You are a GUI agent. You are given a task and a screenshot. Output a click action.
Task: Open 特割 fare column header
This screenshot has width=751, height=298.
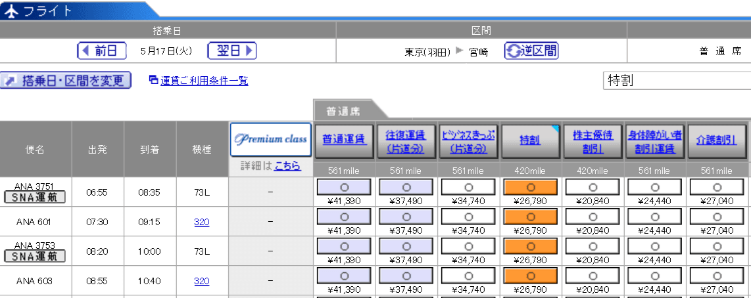coord(531,141)
